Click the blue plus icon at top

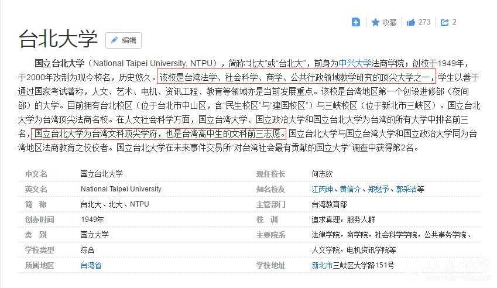(x=356, y=22)
